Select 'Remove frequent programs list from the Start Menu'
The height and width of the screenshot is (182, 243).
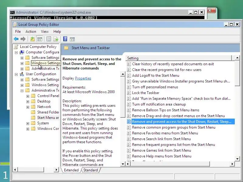coord(173,145)
